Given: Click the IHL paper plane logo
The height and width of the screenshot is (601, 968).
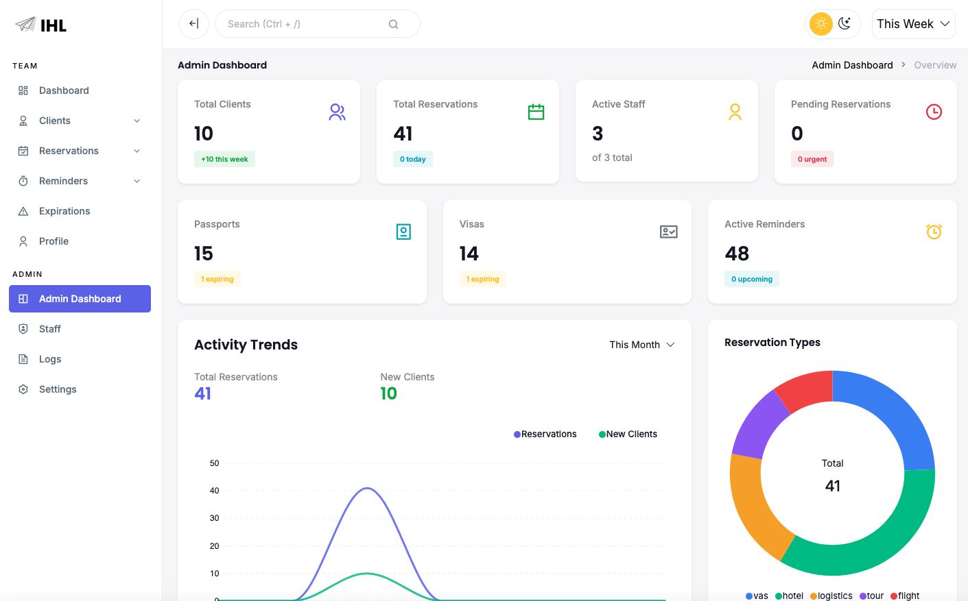Looking at the screenshot, I should [25, 25].
